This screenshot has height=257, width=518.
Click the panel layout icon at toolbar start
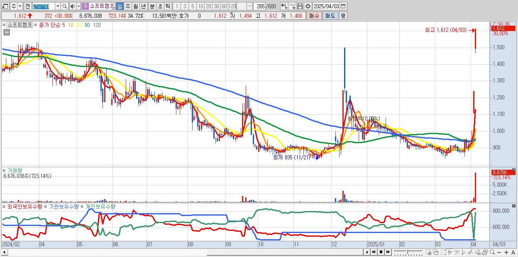[5, 6]
